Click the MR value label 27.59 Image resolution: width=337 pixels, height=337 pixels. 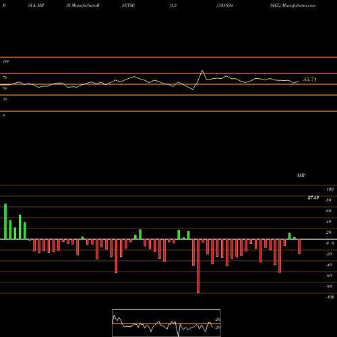click(x=313, y=197)
